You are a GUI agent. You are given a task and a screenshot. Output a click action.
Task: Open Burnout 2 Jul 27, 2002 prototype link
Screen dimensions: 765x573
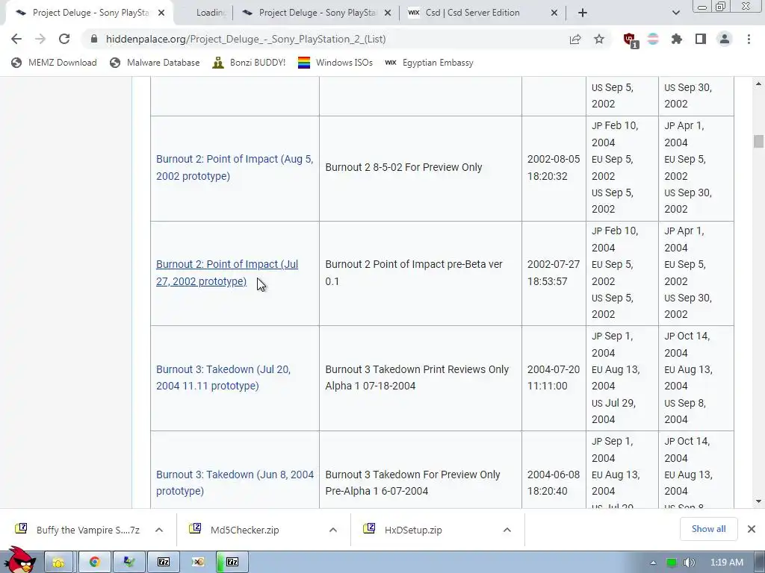[x=227, y=273]
